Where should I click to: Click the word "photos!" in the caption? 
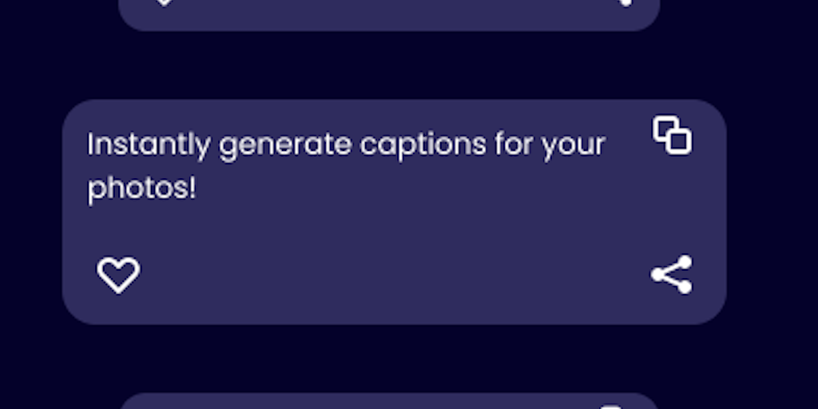[x=141, y=189]
